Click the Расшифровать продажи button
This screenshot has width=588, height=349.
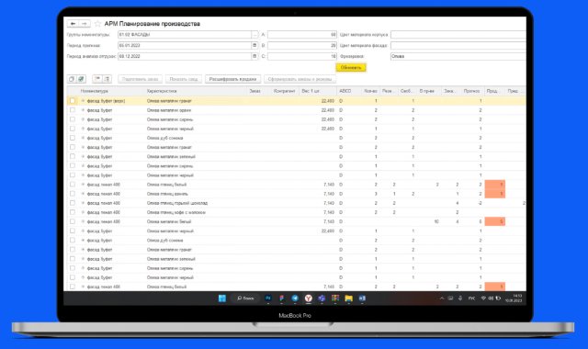click(232, 79)
